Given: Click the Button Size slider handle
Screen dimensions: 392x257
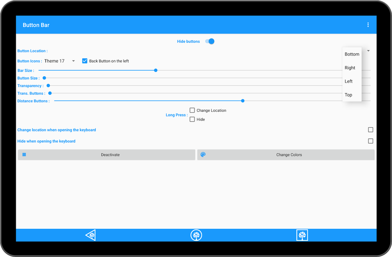Looking at the screenshot, I should 44,78.
